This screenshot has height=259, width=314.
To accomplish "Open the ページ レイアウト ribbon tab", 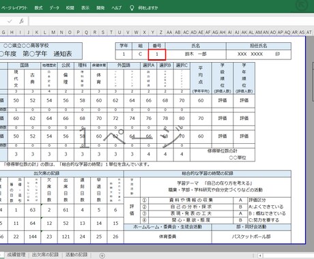I will (14, 7).
